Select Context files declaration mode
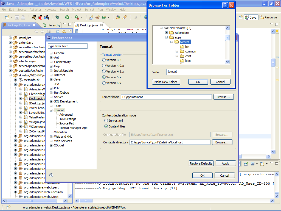Screen dimensions: 281x211 [106, 126]
